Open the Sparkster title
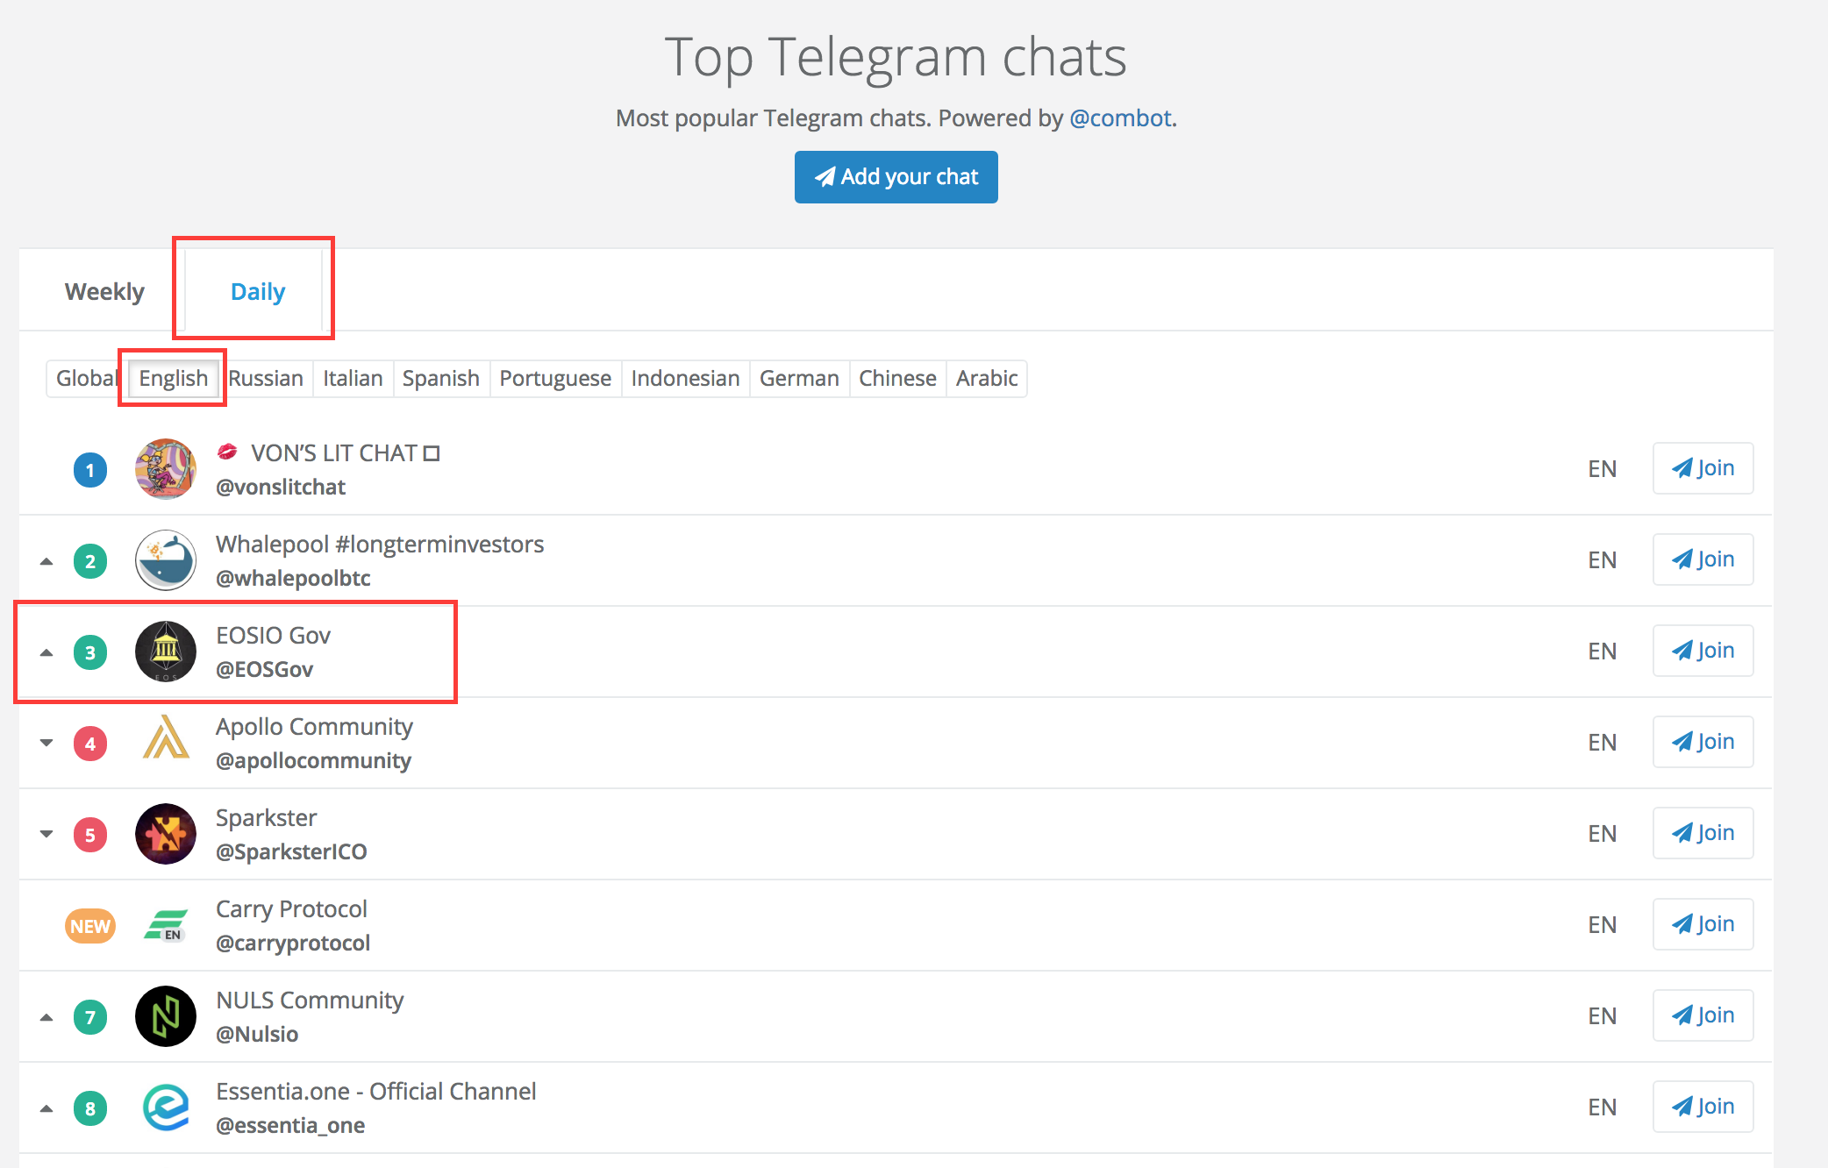 coord(267,818)
